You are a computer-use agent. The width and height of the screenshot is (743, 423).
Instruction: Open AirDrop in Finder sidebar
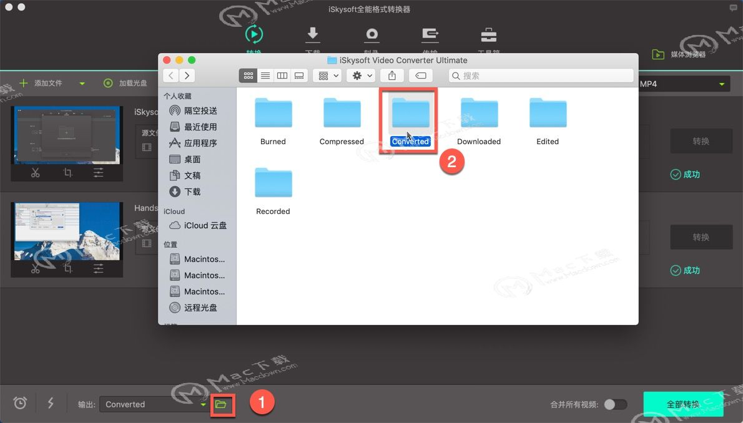click(x=194, y=111)
